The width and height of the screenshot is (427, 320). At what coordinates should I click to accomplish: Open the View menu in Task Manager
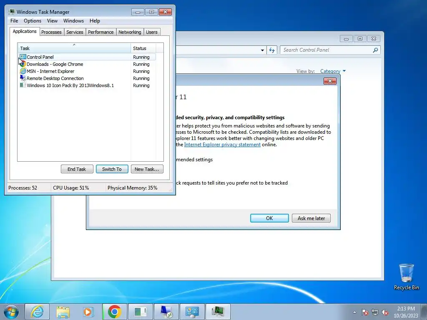pos(52,21)
